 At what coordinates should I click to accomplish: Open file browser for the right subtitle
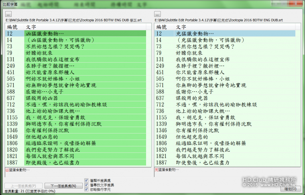point(157,14)
